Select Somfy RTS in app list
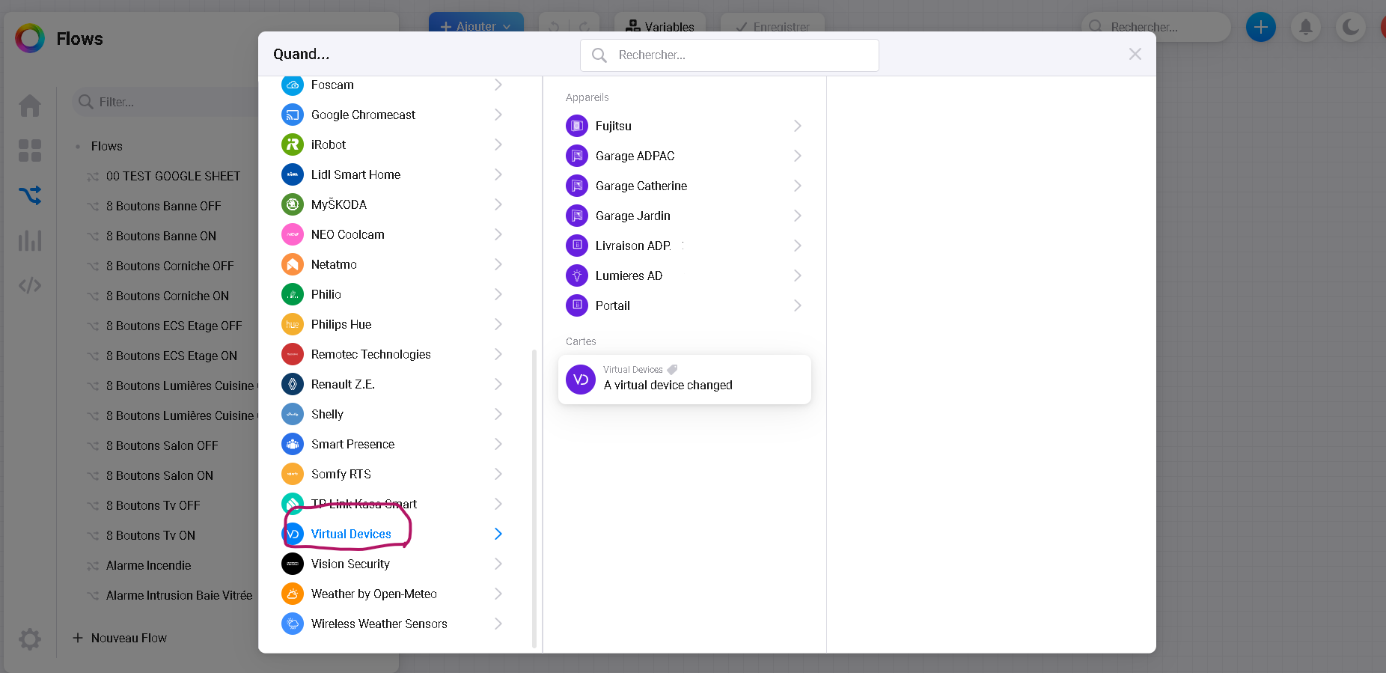This screenshot has height=673, width=1386. tap(393, 474)
